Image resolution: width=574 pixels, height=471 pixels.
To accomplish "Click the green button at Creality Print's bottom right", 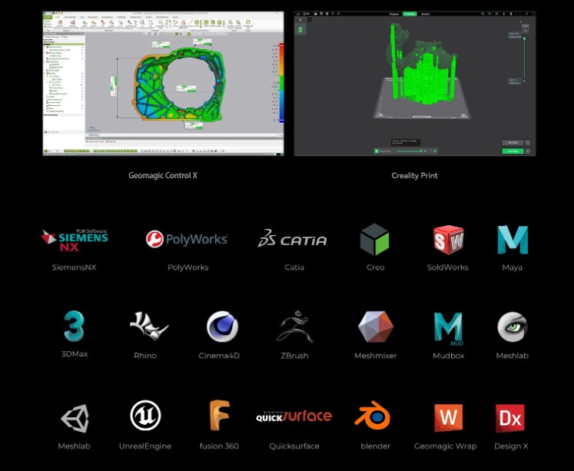I will point(513,151).
